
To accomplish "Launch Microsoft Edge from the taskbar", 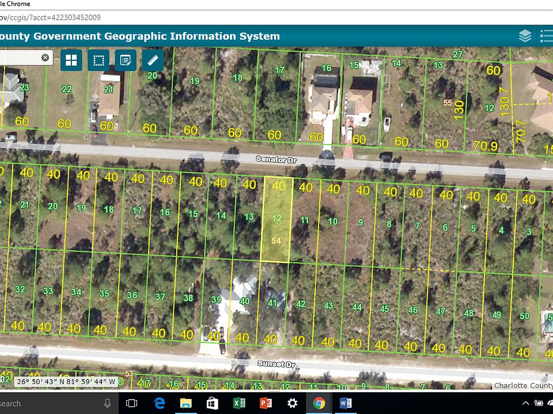I will pyautogui.click(x=160, y=404).
